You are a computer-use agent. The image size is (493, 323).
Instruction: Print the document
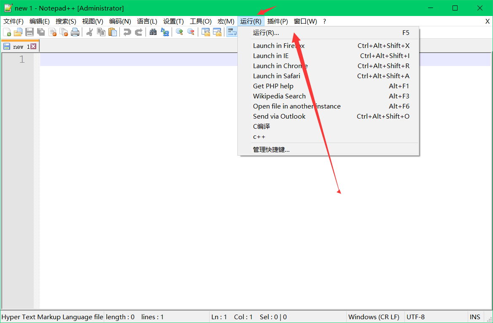click(74, 32)
